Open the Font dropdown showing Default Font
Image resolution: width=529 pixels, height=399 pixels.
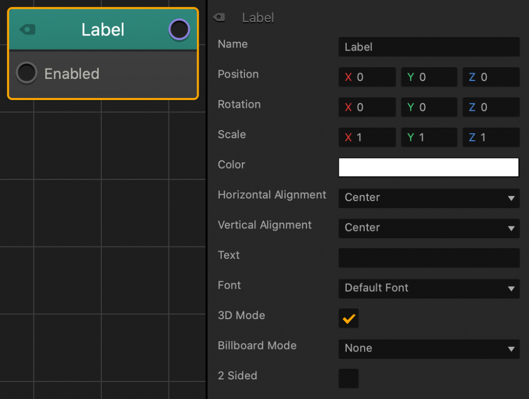(x=429, y=289)
